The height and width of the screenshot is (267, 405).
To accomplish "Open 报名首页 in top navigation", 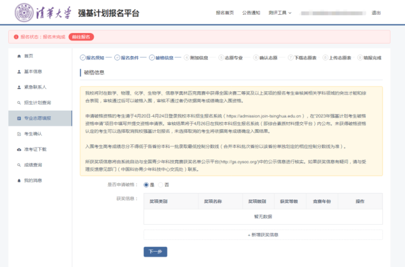I will tap(225, 13).
